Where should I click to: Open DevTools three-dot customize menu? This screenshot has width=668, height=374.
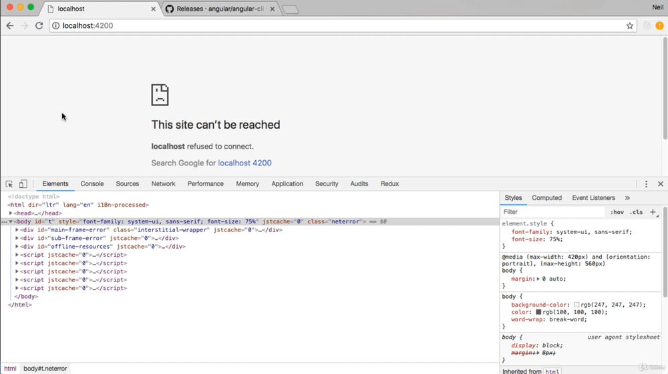coord(646,184)
